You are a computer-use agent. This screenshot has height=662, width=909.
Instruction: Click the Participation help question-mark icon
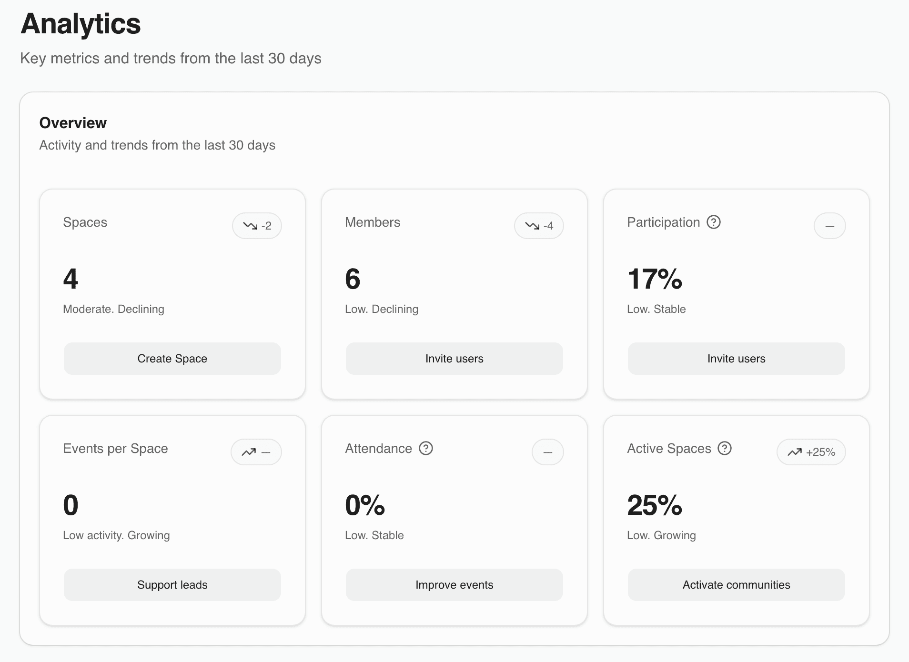(713, 222)
